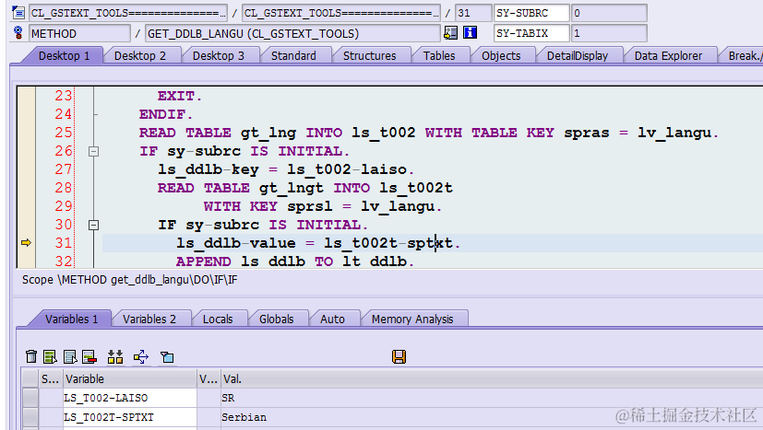Select the Desktop 1 tab

coord(65,56)
